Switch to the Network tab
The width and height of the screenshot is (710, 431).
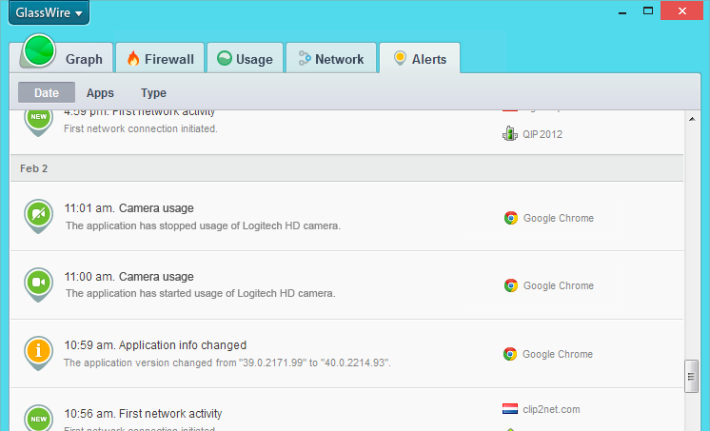pyautogui.click(x=331, y=58)
